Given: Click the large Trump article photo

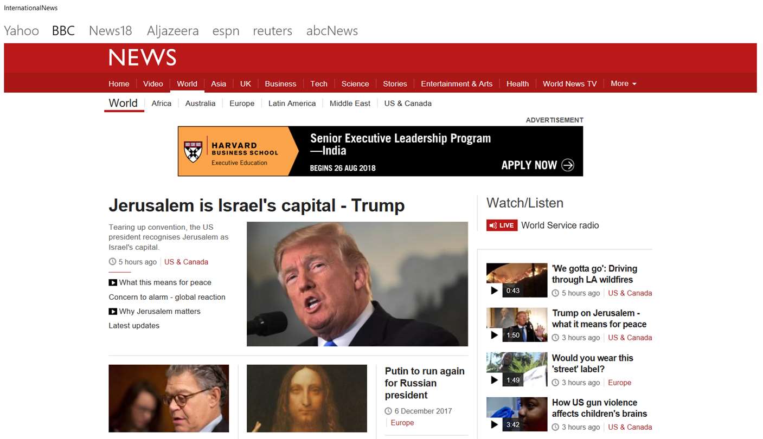Looking at the screenshot, I should tap(357, 284).
